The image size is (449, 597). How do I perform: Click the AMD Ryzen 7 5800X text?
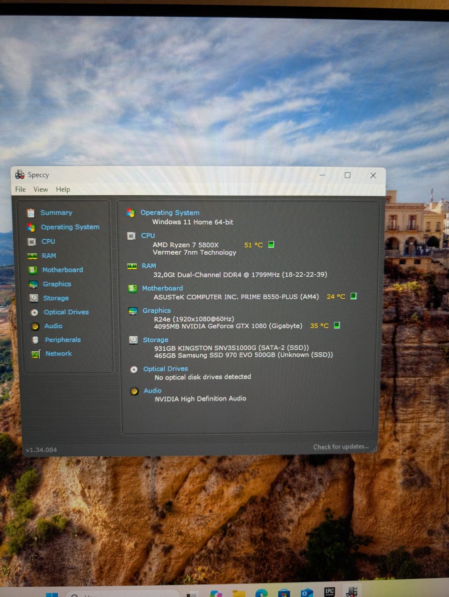[x=186, y=244]
